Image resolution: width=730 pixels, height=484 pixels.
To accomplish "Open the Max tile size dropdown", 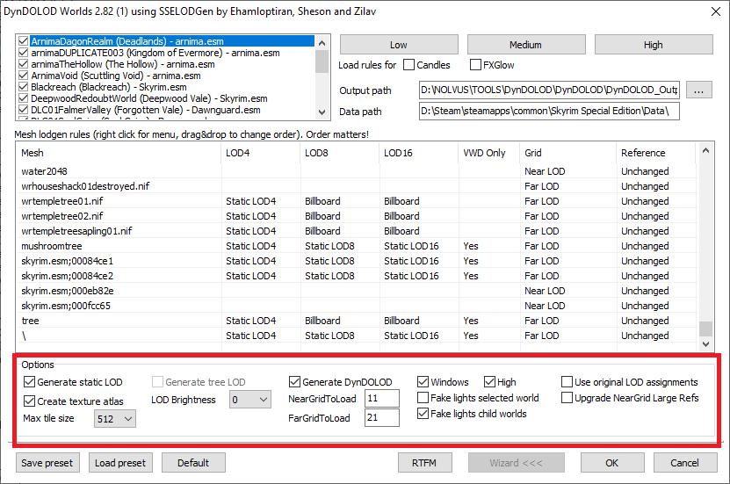I will coord(114,419).
